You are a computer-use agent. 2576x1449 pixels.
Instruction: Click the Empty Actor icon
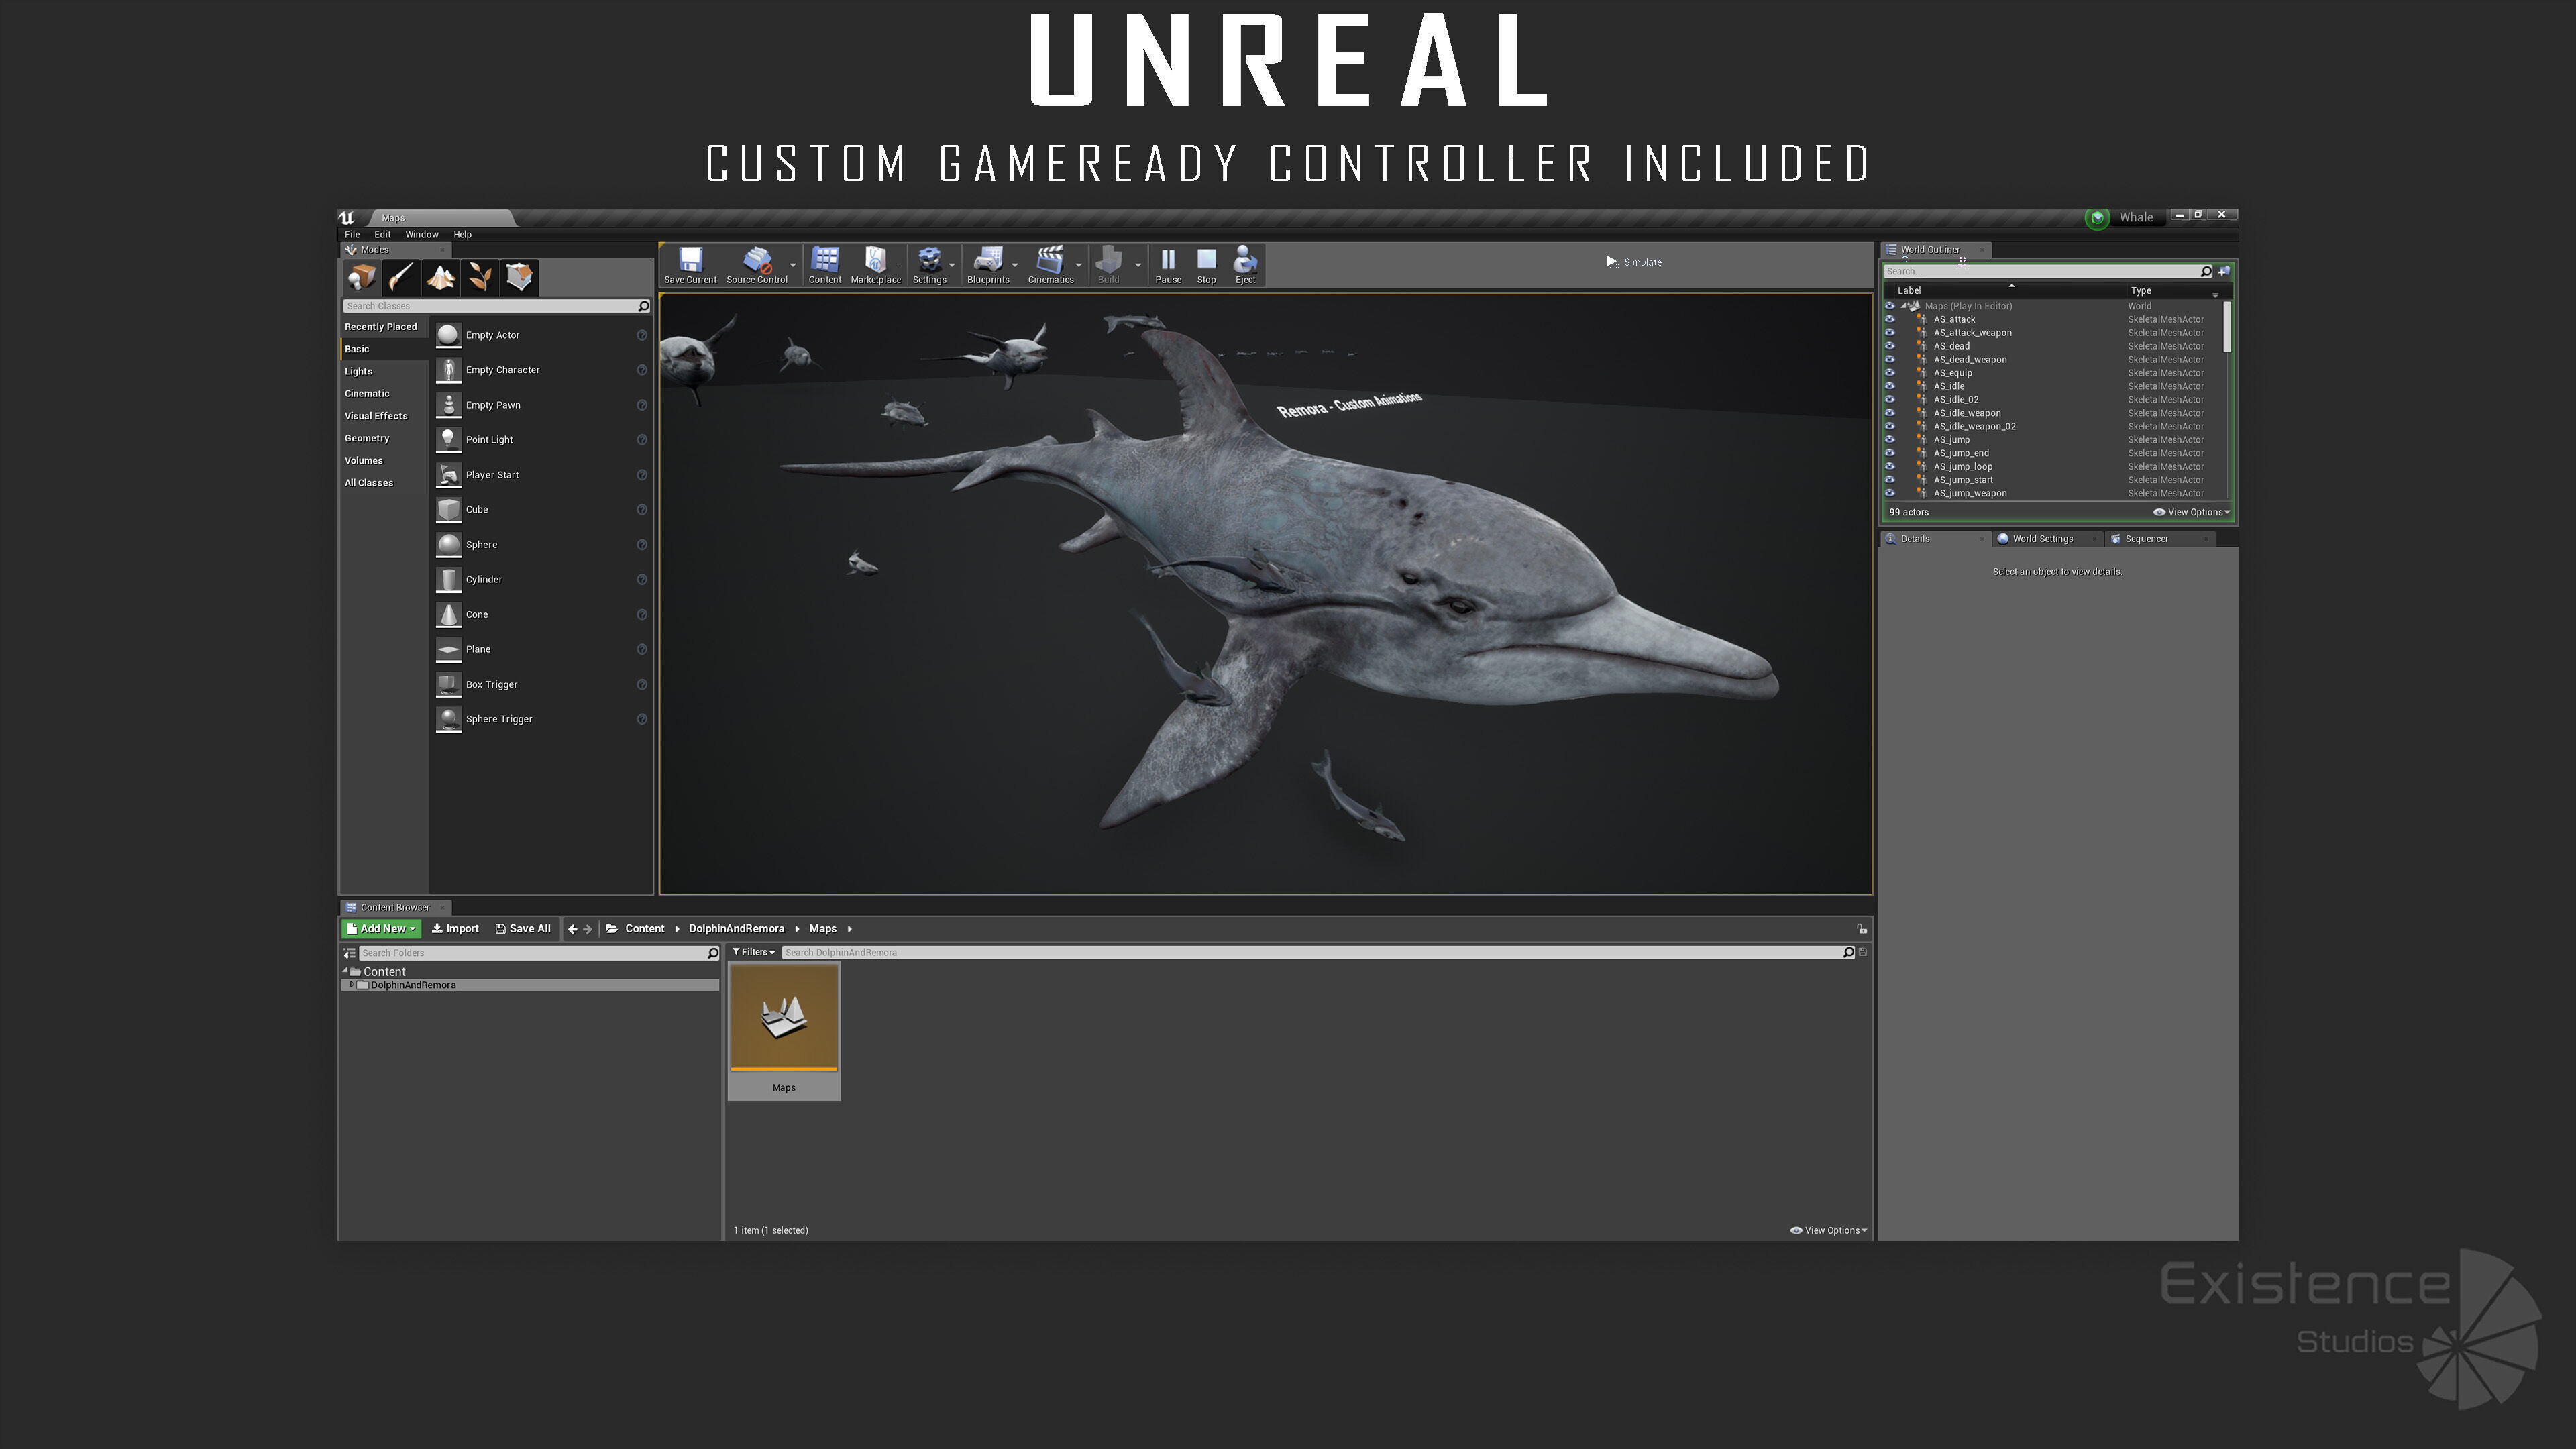(449, 335)
